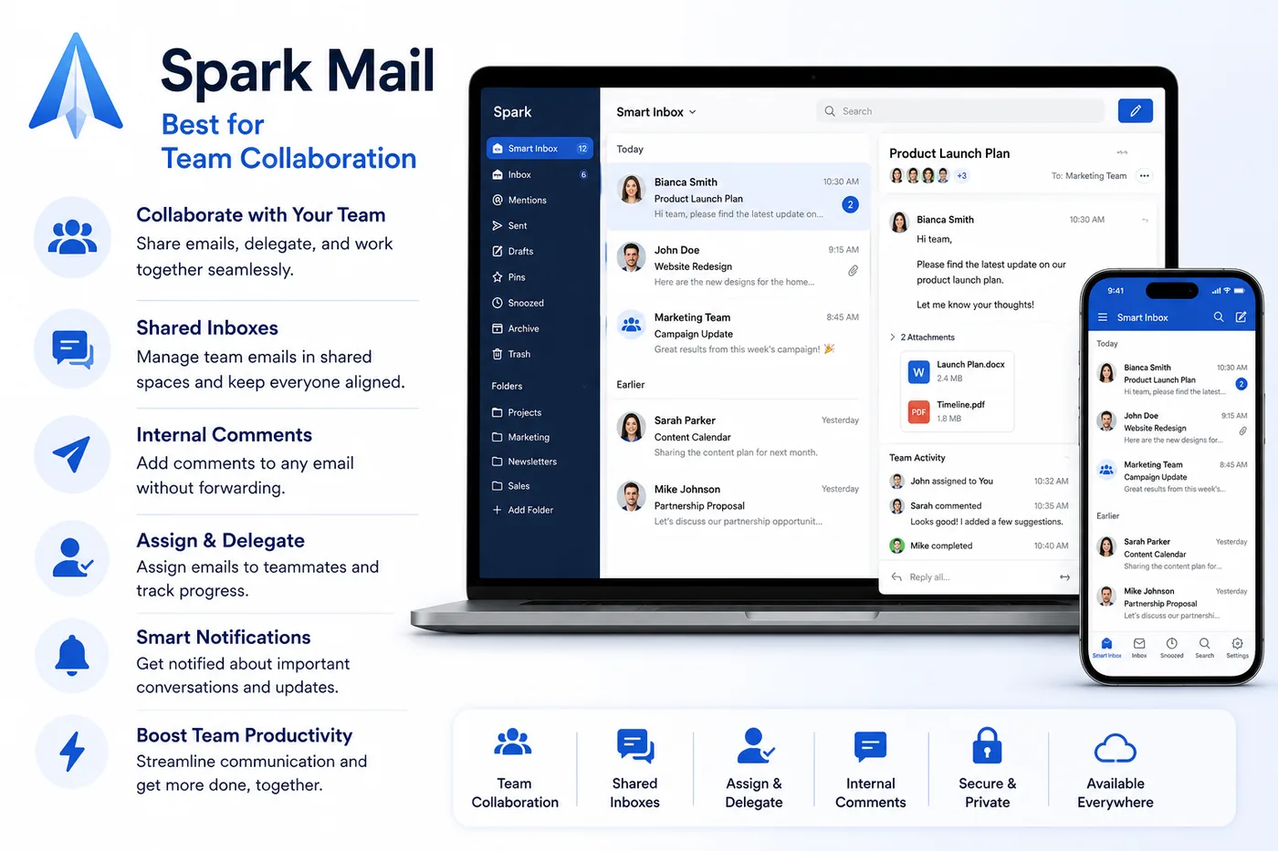Screen dimensions: 1278x851
Task: Click the arrow icon right of Reply all
Action: click(x=1064, y=577)
